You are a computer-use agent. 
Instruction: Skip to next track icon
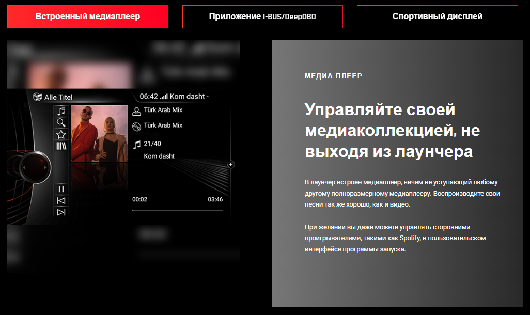61,212
